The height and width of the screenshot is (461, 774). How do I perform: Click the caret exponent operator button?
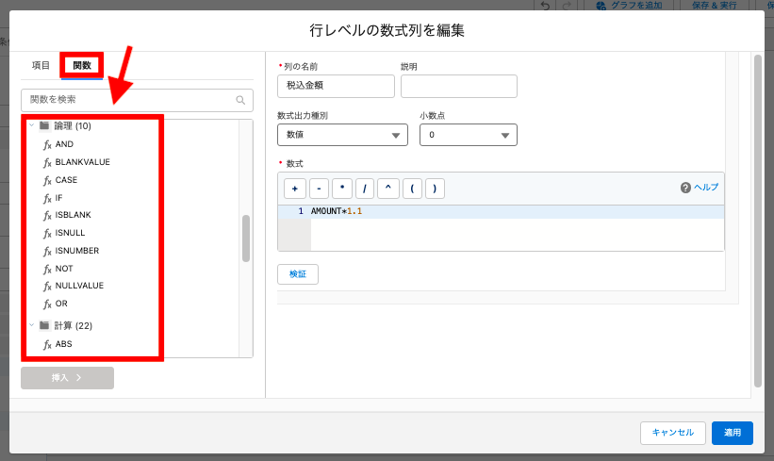point(387,188)
